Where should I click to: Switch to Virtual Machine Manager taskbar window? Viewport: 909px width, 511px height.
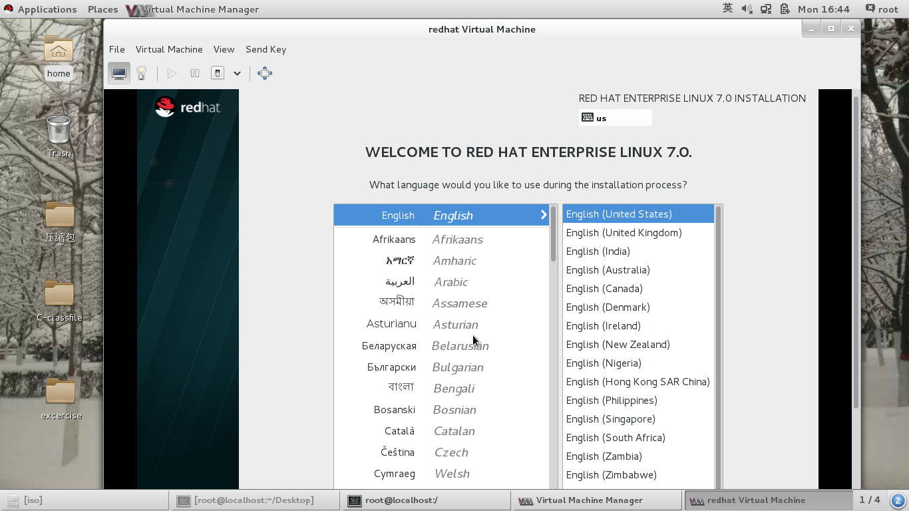(x=596, y=500)
